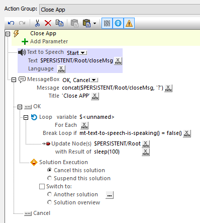Image resolution: width=200 pixels, height=223 pixels.
Task: Copy action with the copy icon
Action: (59, 23)
